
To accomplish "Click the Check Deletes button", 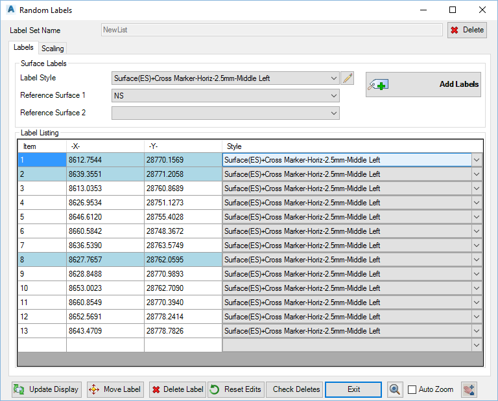I will point(296,389).
